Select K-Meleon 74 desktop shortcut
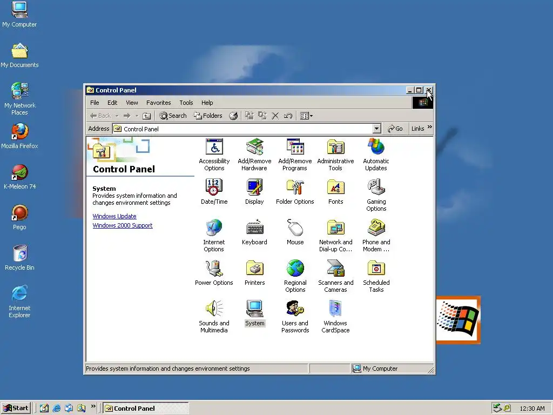Screen dimensions: 553x415 [x=19, y=177]
